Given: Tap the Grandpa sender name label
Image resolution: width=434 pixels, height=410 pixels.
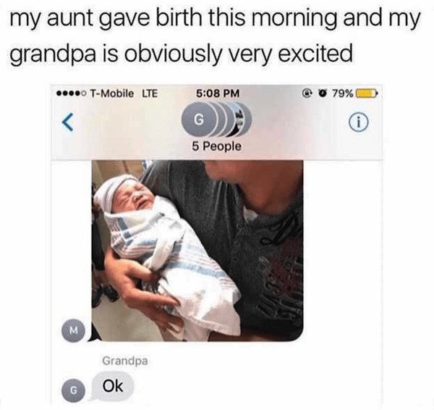Looking at the screenshot, I should pos(125,361).
